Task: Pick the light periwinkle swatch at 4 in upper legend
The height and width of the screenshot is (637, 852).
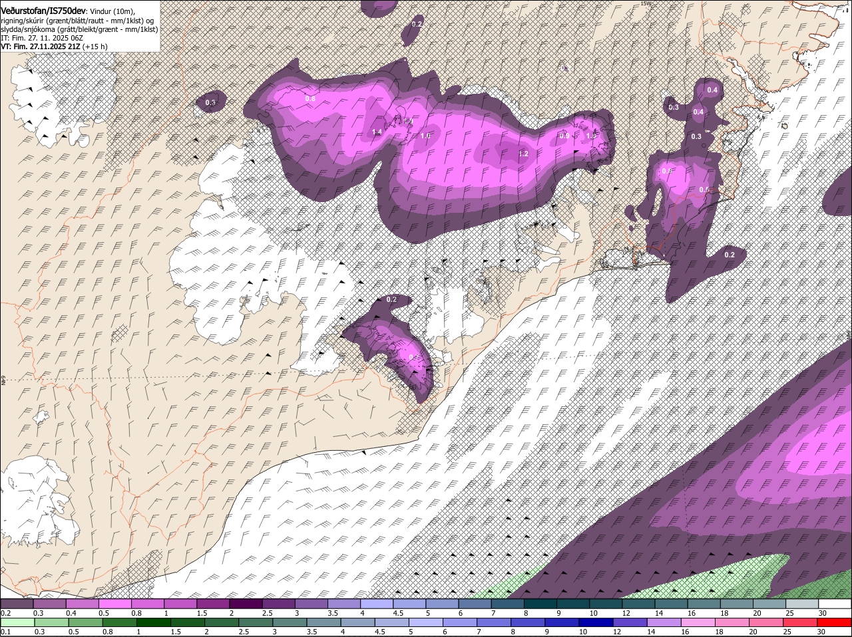Action: coord(377,604)
